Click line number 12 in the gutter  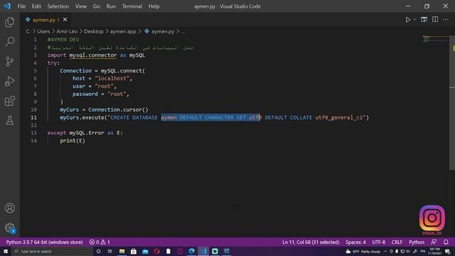pyautogui.click(x=33, y=125)
